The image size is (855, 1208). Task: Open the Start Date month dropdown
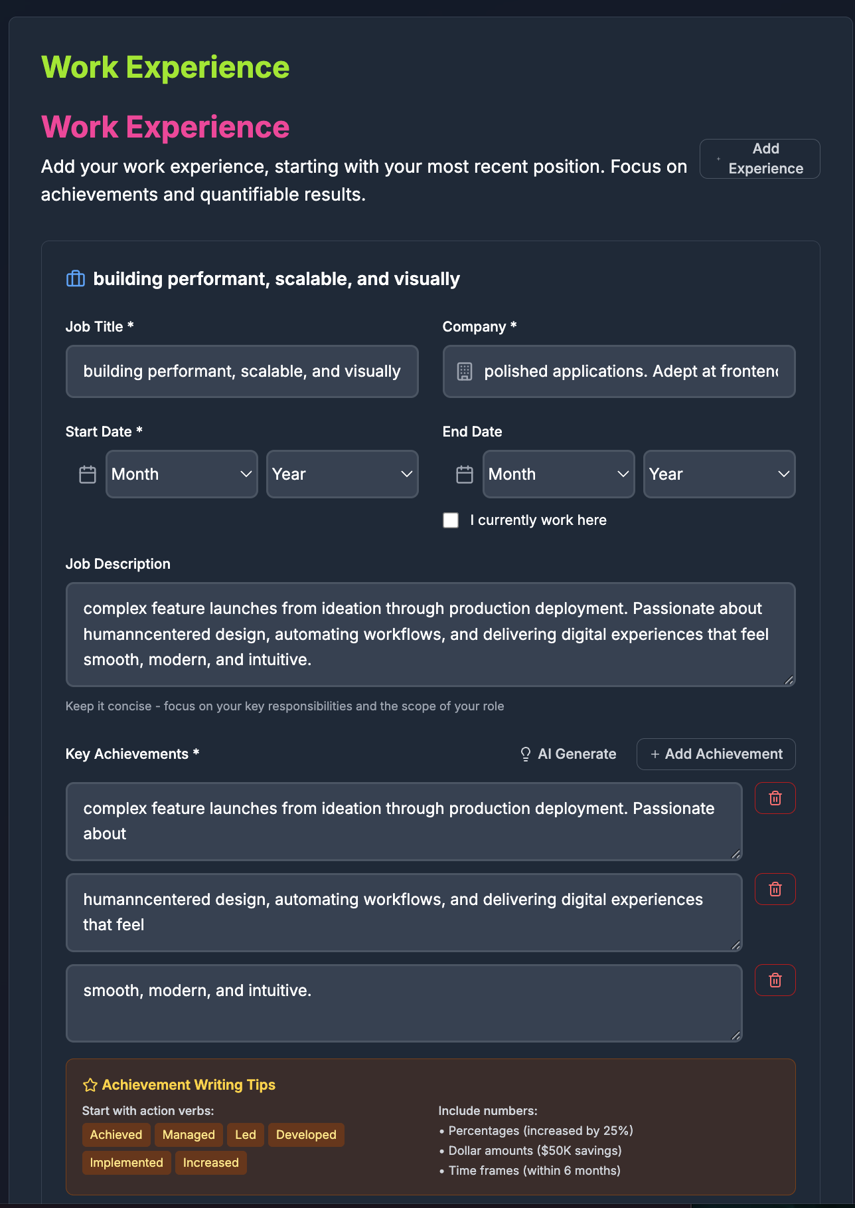(x=181, y=474)
